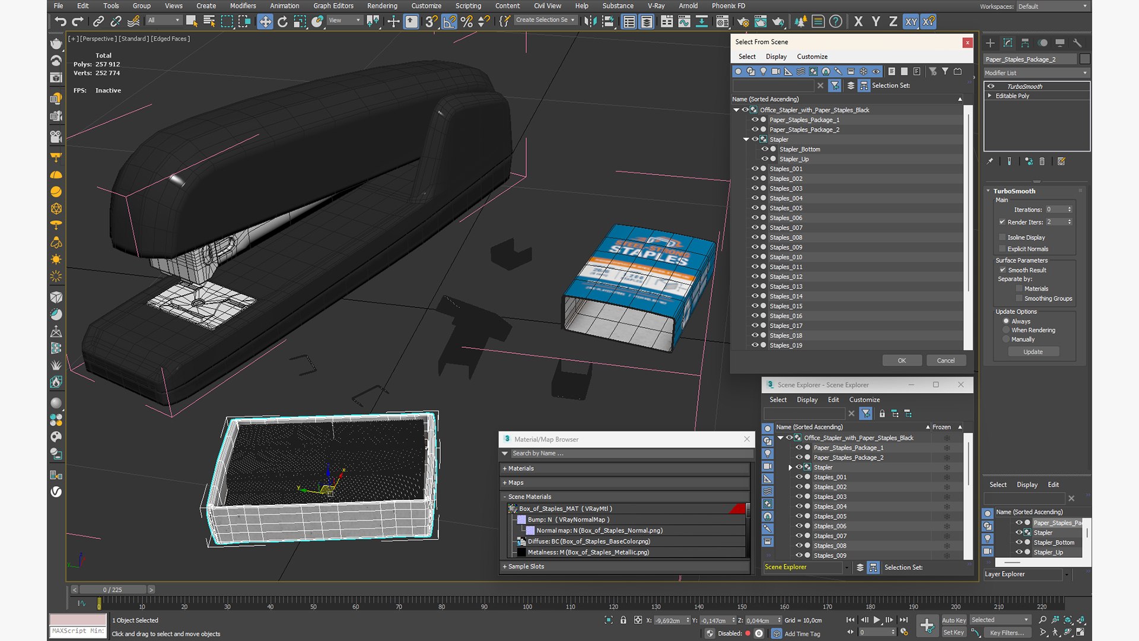Screen dimensions: 1139x641
Task: Click the Play Animation button
Action: [877, 620]
